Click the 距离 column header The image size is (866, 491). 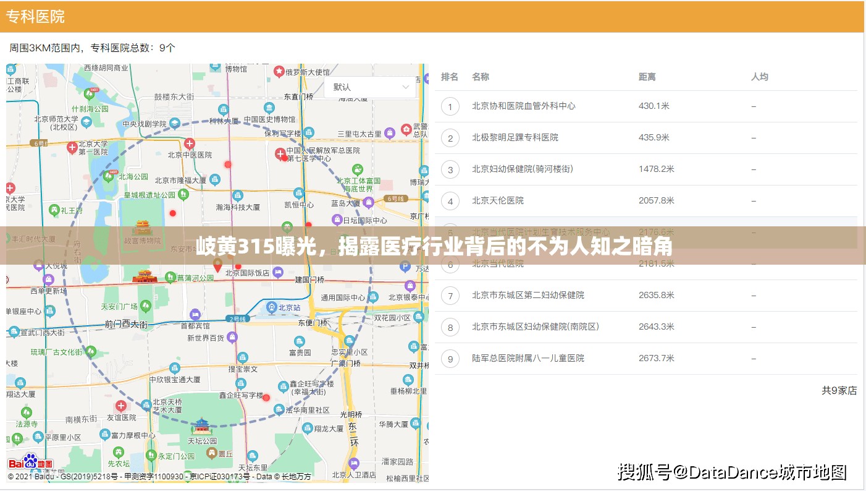(x=647, y=77)
